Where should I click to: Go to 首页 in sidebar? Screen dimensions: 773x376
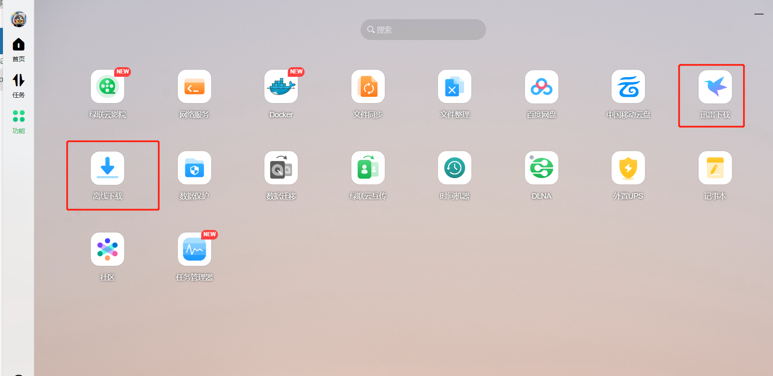18,50
